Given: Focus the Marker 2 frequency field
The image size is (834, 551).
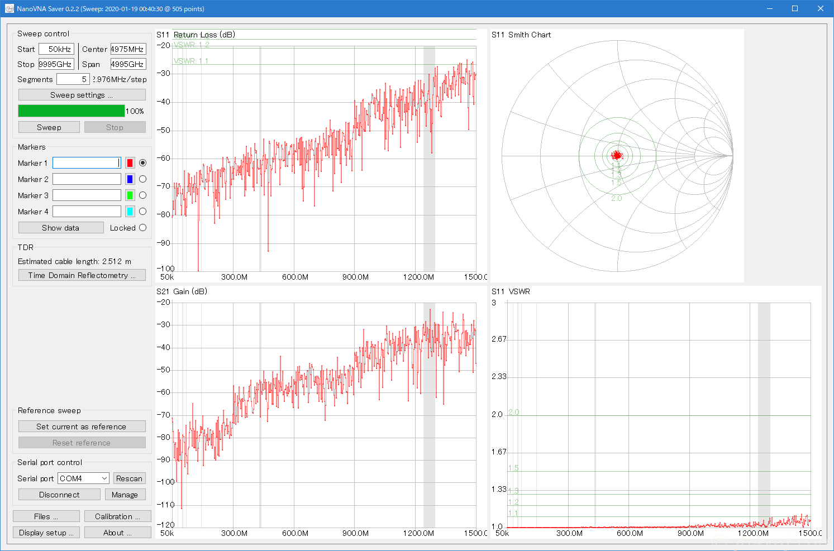Looking at the screenshot, I should pyautogui.click(x=87, y=179).
